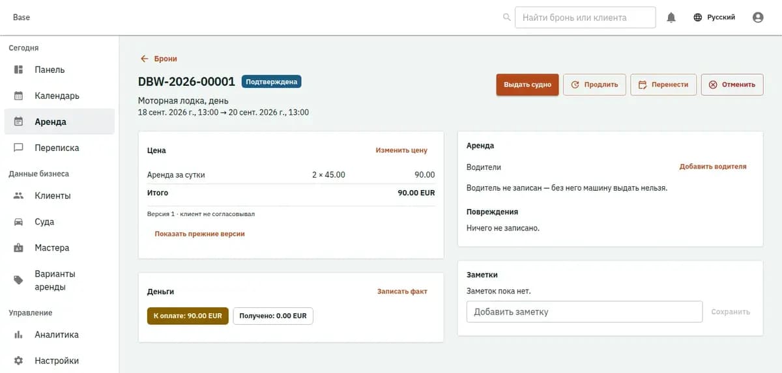Click the Отменить button
Viewport: 782px width, 373px height.
[x=732, y=85]
